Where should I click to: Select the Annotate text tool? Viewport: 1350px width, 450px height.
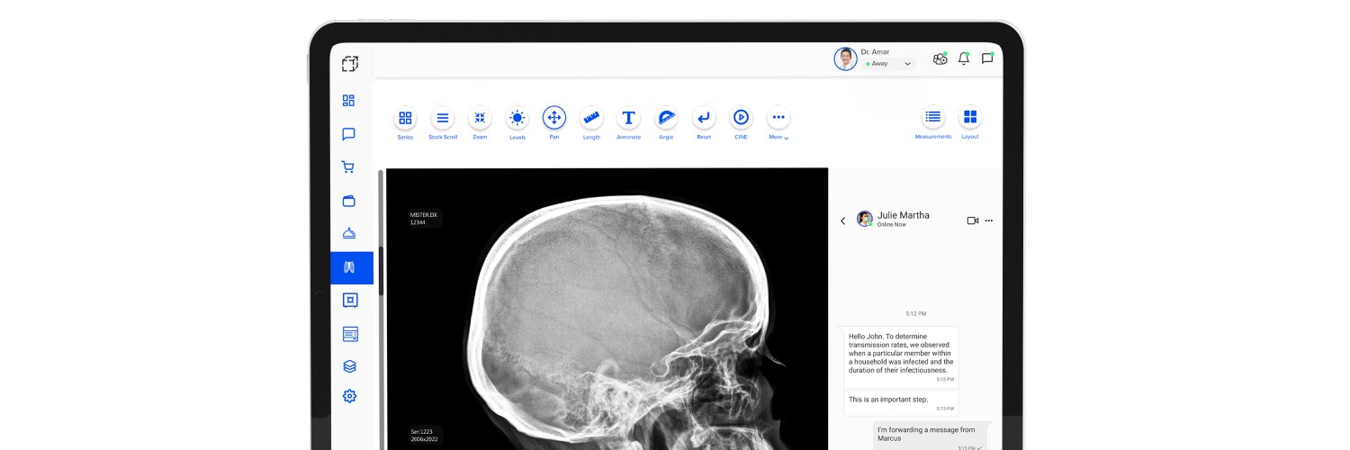pos(629,118)
